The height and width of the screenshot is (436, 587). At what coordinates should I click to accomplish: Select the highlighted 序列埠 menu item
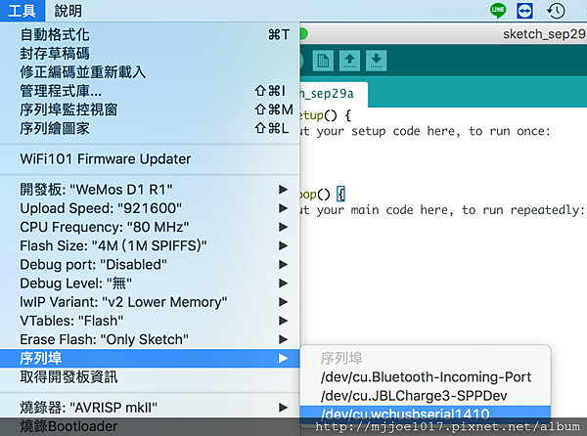(x=150, y=358)
